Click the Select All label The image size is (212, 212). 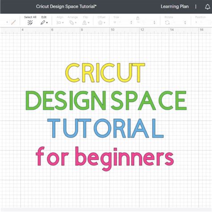click(x=30, y=17)
